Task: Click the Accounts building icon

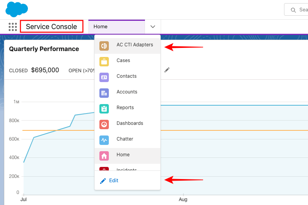Action: 104,93
